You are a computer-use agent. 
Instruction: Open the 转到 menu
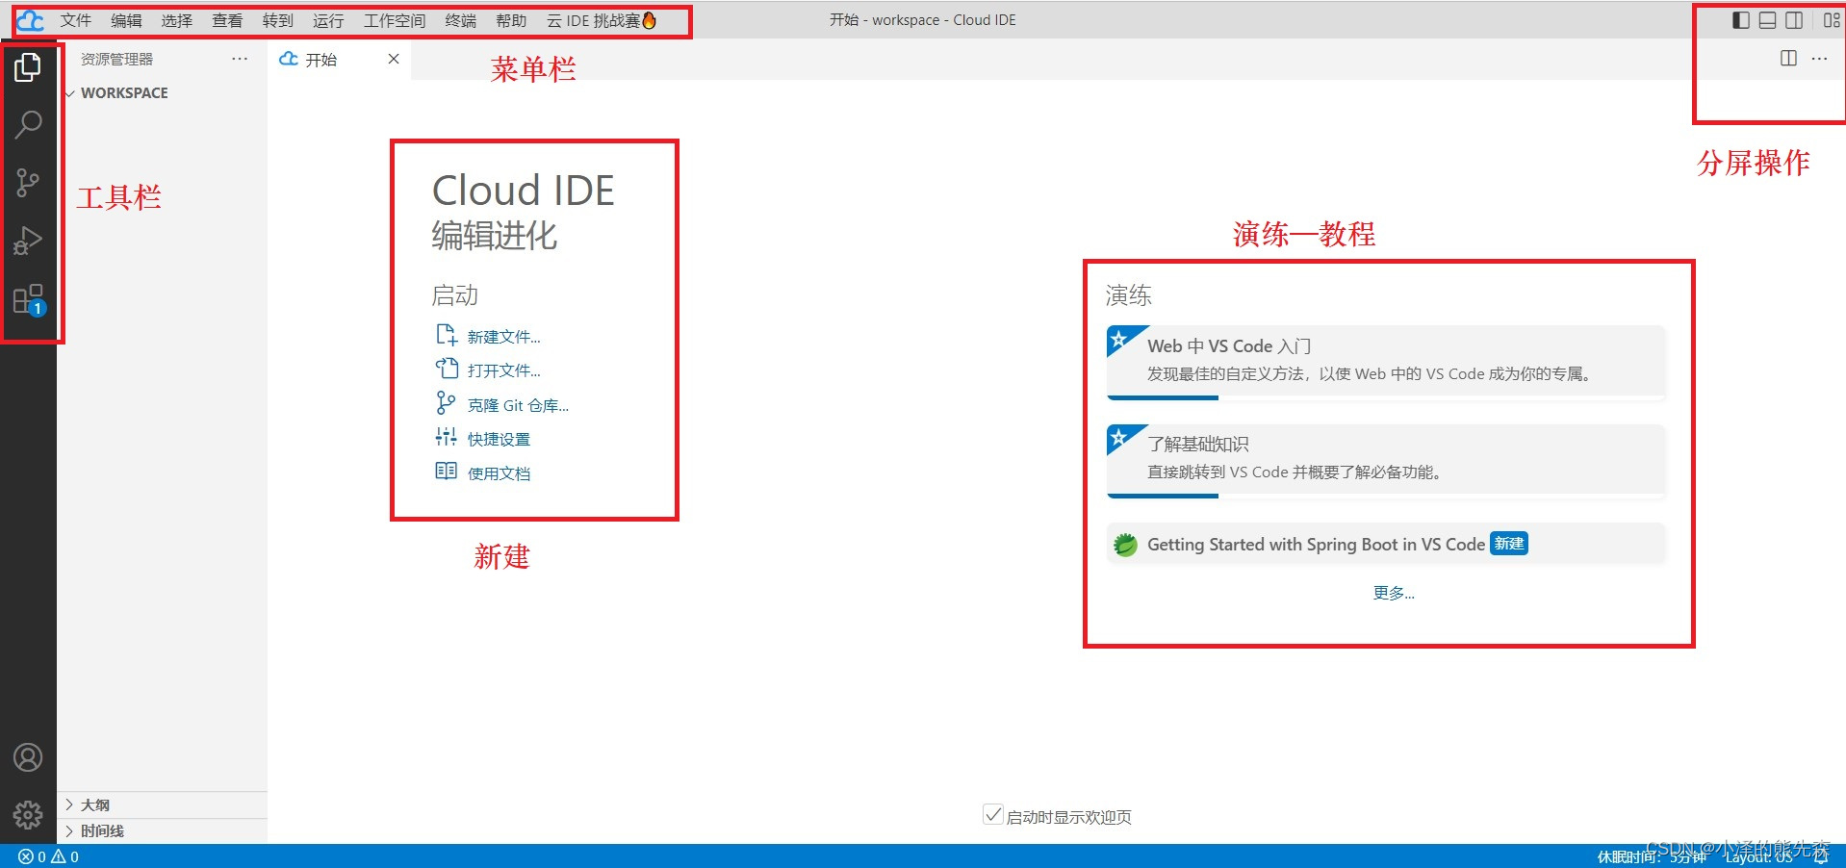278,20
